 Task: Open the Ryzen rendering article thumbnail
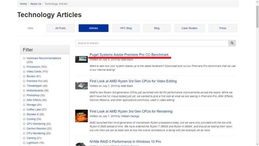point(81,116)
